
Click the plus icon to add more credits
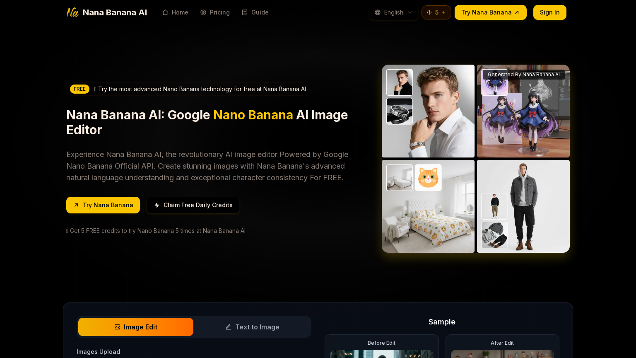(443, 12)
